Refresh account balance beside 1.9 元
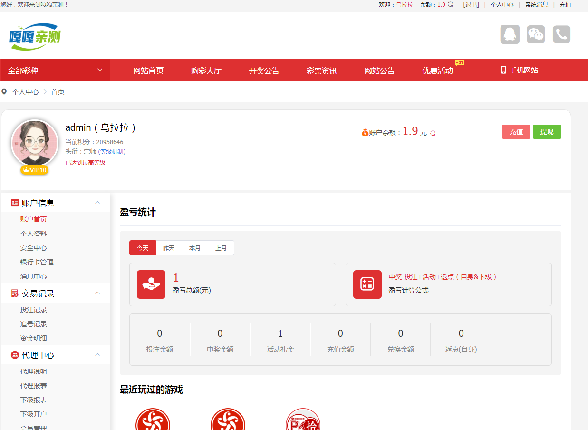Screen dimensions: 588x430 coord(433,133)
